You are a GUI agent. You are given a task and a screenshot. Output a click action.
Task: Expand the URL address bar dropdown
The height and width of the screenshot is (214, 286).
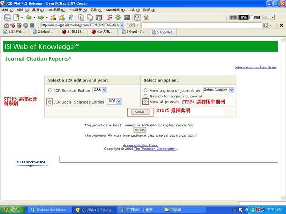122,25
